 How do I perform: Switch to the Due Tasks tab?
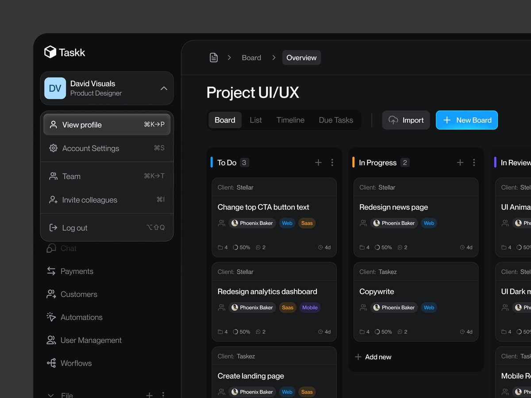pyautogui.click(x=336, y=120)
